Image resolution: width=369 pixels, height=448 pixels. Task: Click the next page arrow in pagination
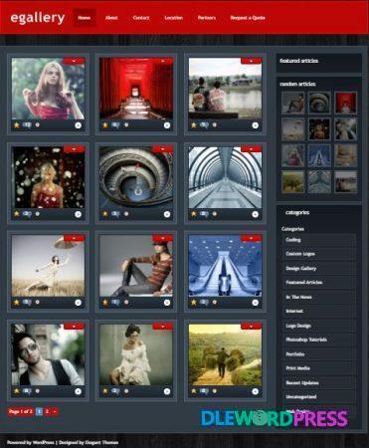tap(55, 411)
